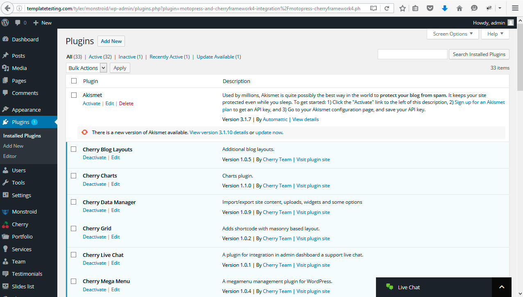
Task: Filter plugins by Update Available (1)
Action: point(219,57)
